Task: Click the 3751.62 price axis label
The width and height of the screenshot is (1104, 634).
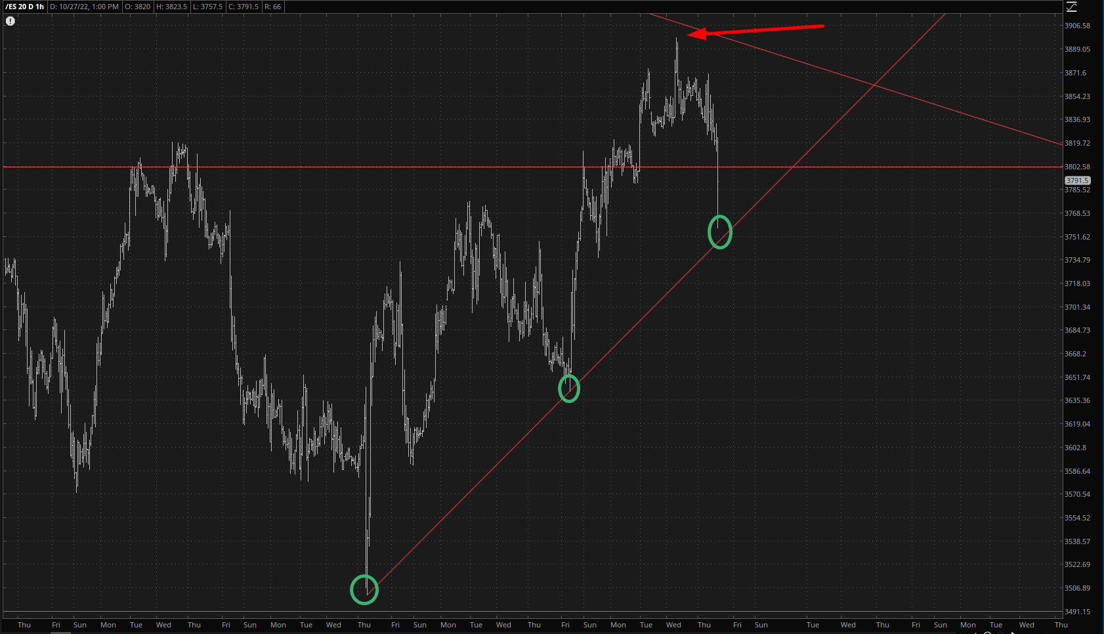Action: click(1077, 237)
